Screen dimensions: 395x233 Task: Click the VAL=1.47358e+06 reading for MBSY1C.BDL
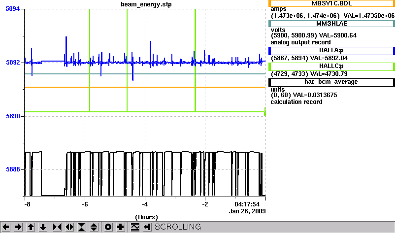point(369,16)
